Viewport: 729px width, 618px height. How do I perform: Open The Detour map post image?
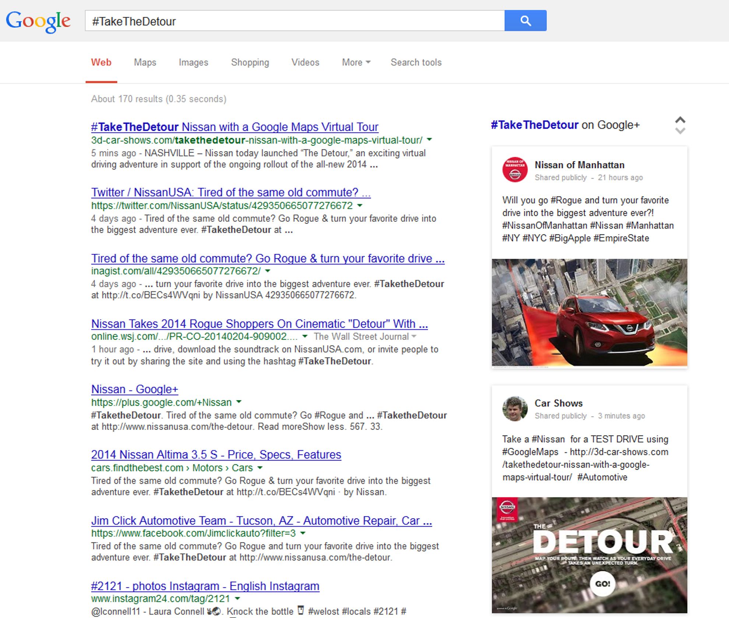[x=589, y=555]
